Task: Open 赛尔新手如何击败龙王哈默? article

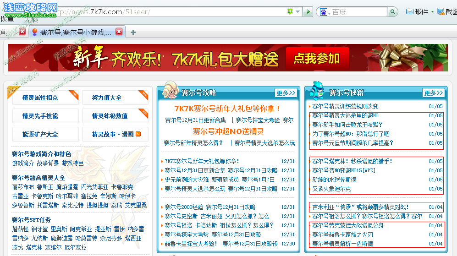Action: pos(347,125)
